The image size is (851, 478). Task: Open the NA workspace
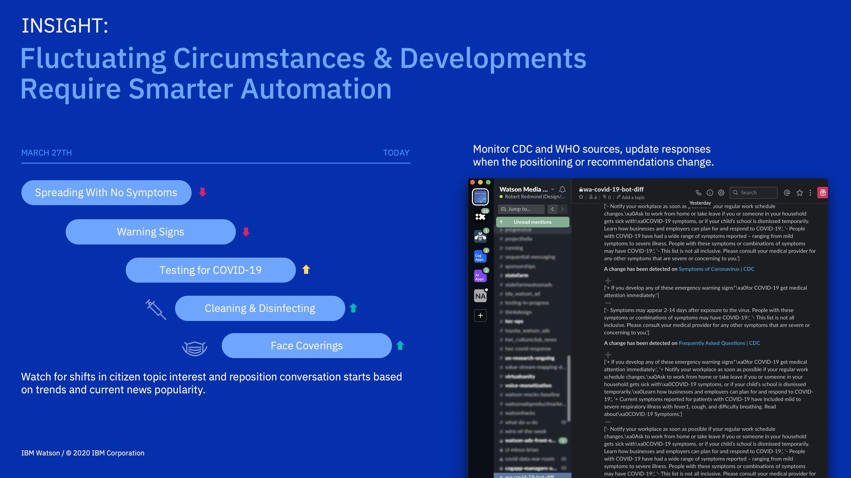[x=480, y=296]
